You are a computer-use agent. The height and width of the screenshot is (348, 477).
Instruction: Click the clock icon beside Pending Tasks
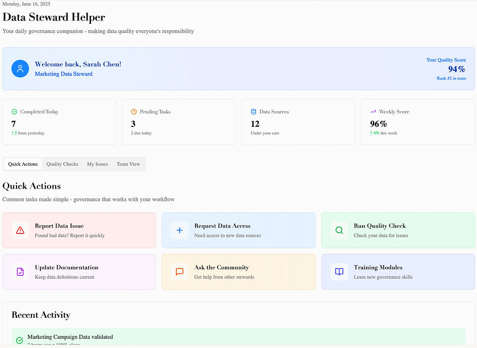pos(134,112)
